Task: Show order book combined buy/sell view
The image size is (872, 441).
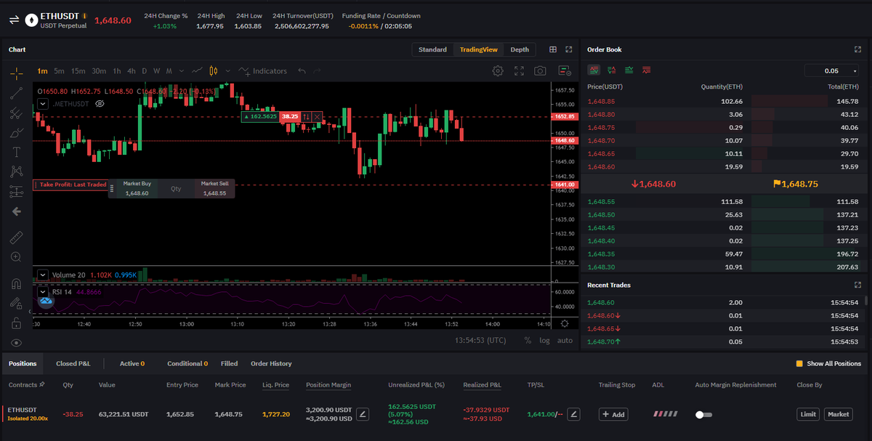Action: click(594, 70)
